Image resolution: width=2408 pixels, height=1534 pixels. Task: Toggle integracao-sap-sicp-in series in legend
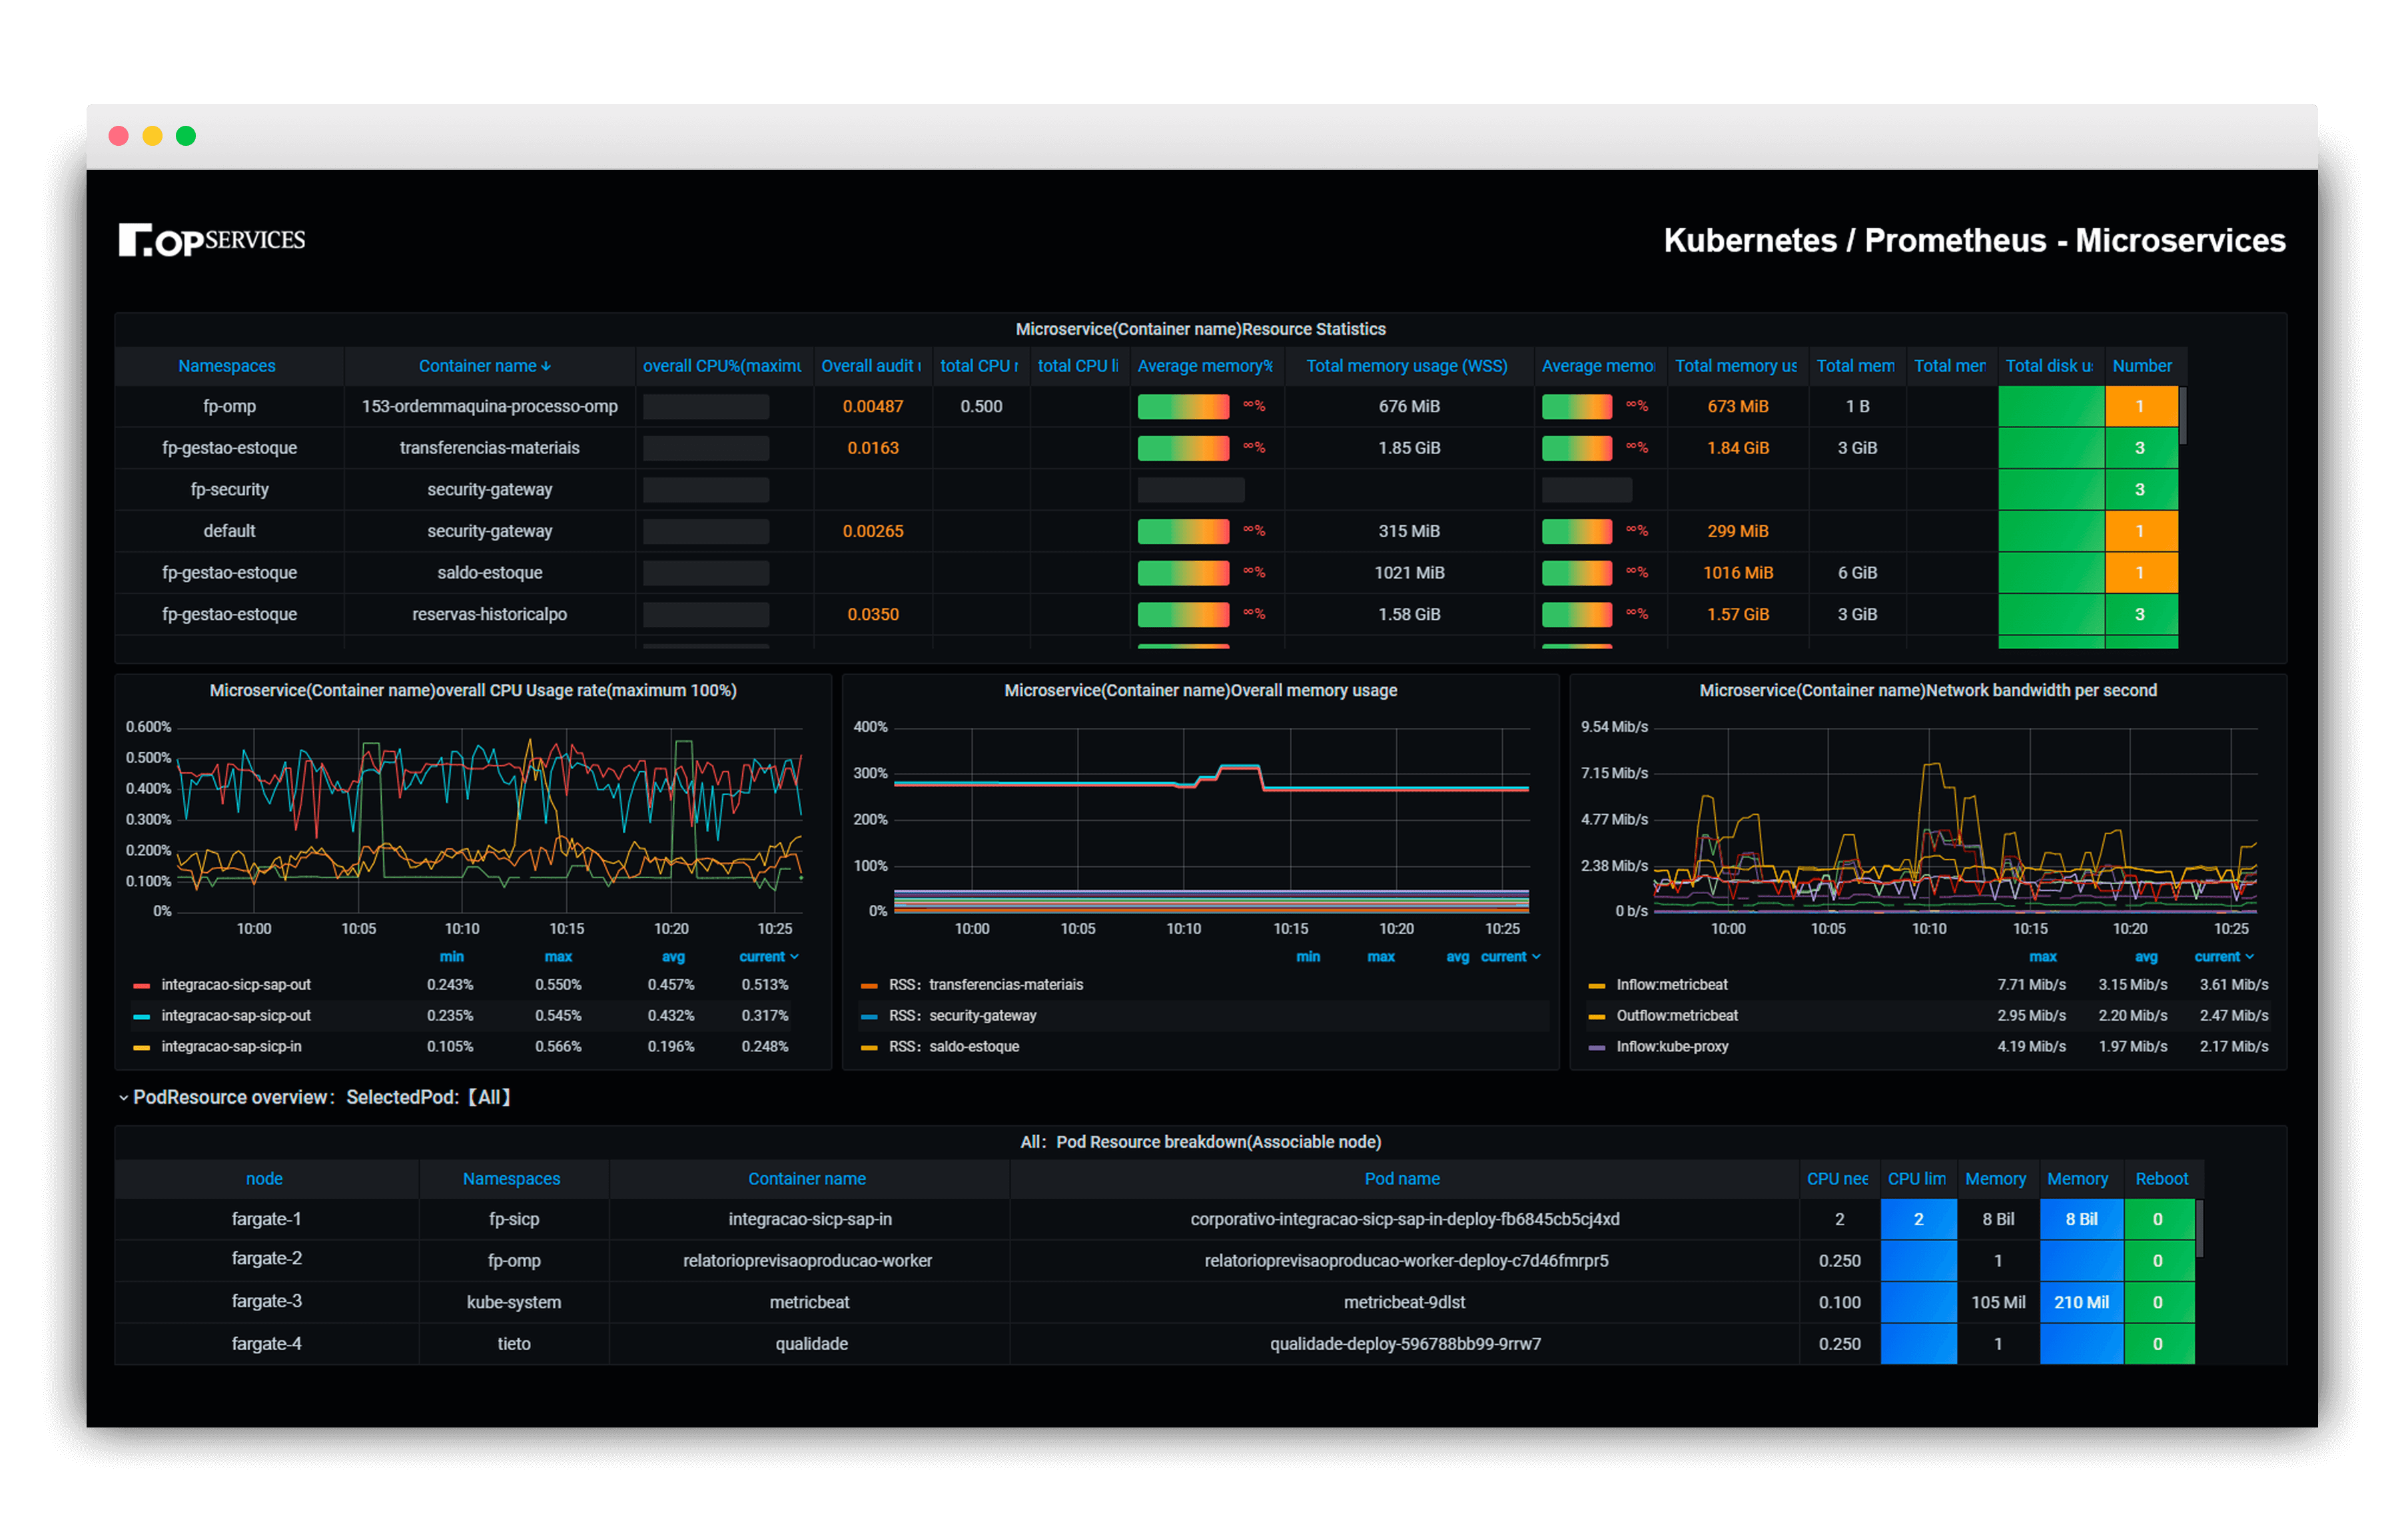231,1047
